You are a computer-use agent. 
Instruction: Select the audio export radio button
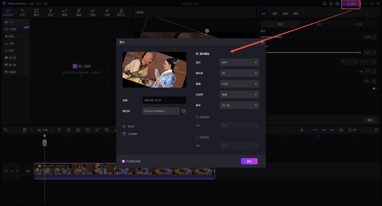tap(198, 117)
